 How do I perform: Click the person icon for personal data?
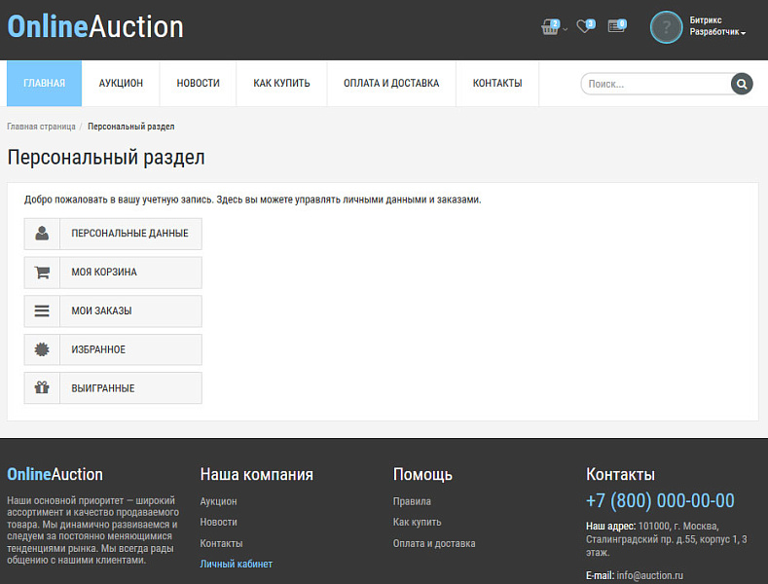(x=42, y=234)
